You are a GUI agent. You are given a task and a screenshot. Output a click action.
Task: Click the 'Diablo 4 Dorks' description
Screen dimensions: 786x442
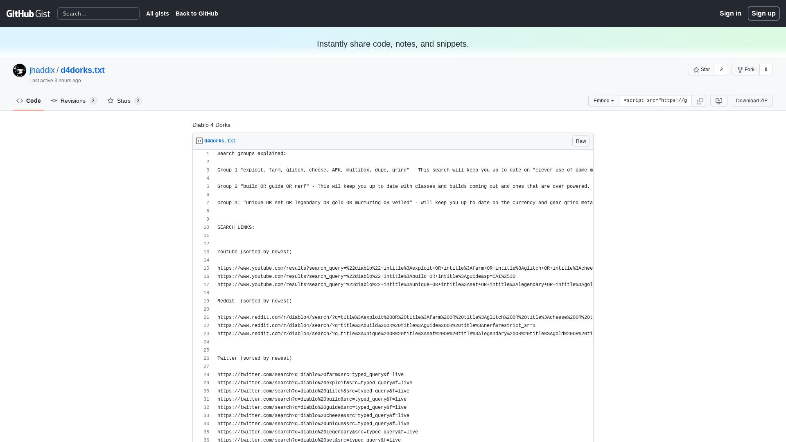[211, 125]
